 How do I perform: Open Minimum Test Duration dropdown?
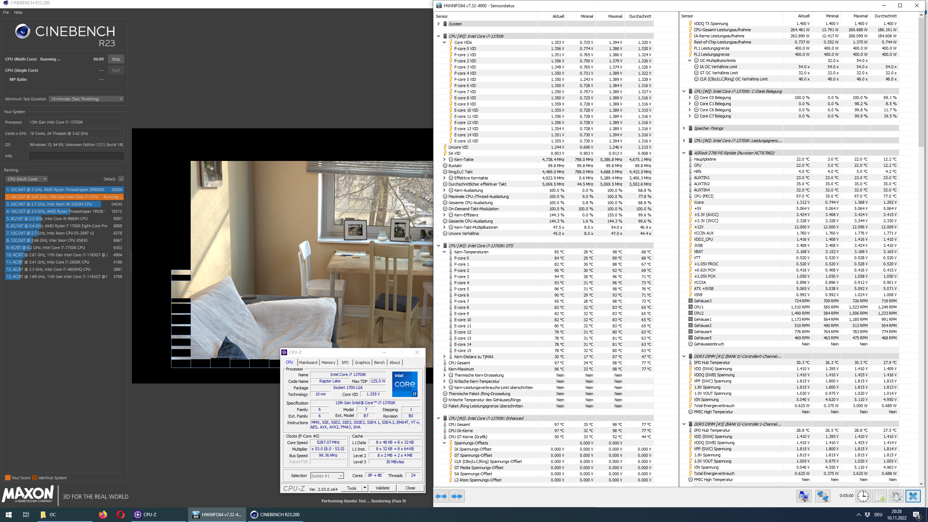(x=86, y=99)
